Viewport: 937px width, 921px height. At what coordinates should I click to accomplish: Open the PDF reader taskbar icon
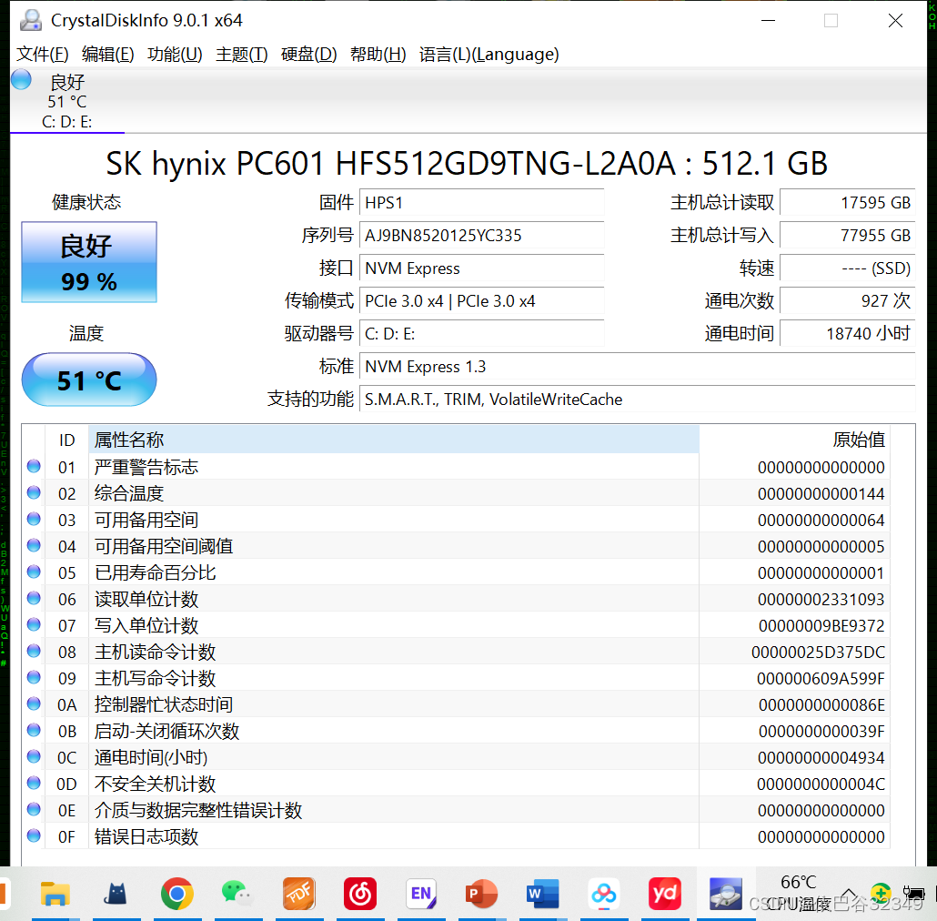tap(298, 894)
